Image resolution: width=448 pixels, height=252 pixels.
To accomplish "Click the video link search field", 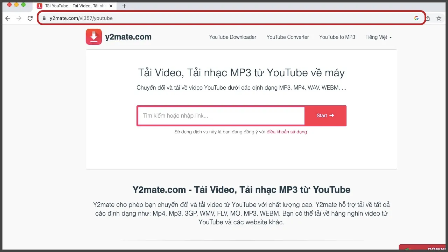I will (220, 115).
